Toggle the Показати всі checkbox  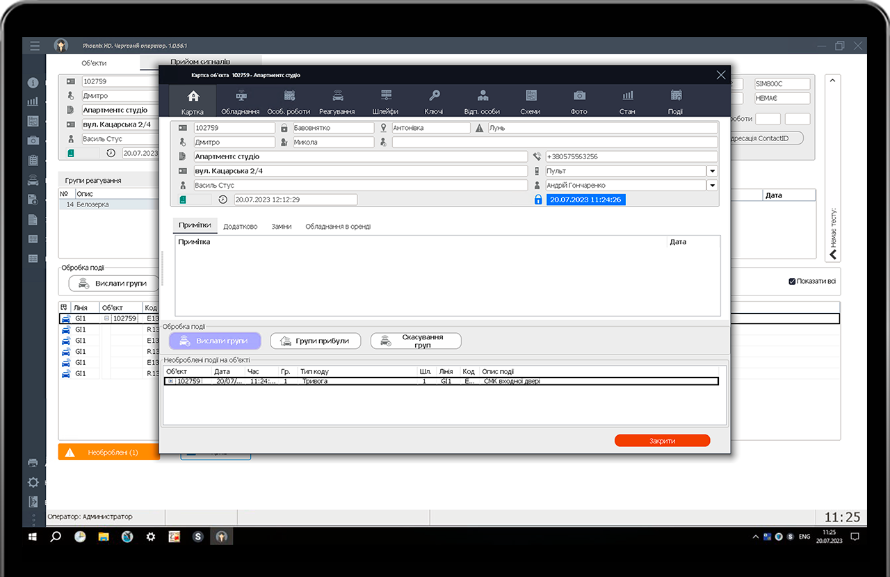pos(792,282)
